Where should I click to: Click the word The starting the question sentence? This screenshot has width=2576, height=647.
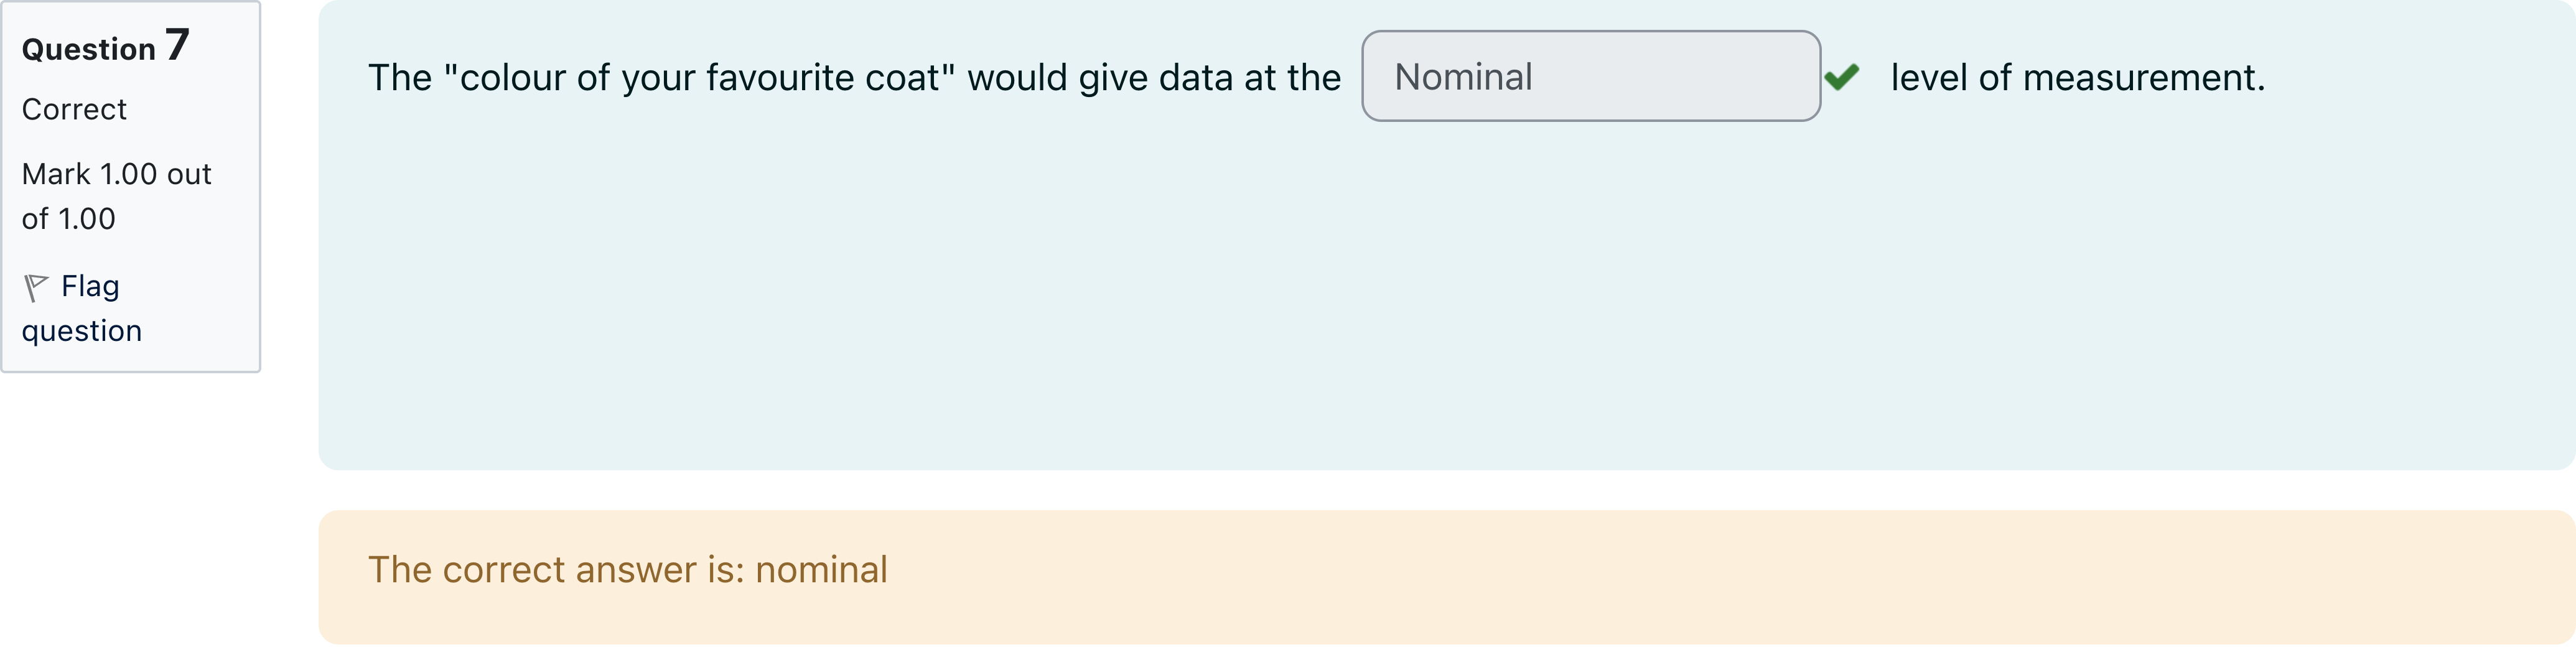tap(400, 78)
